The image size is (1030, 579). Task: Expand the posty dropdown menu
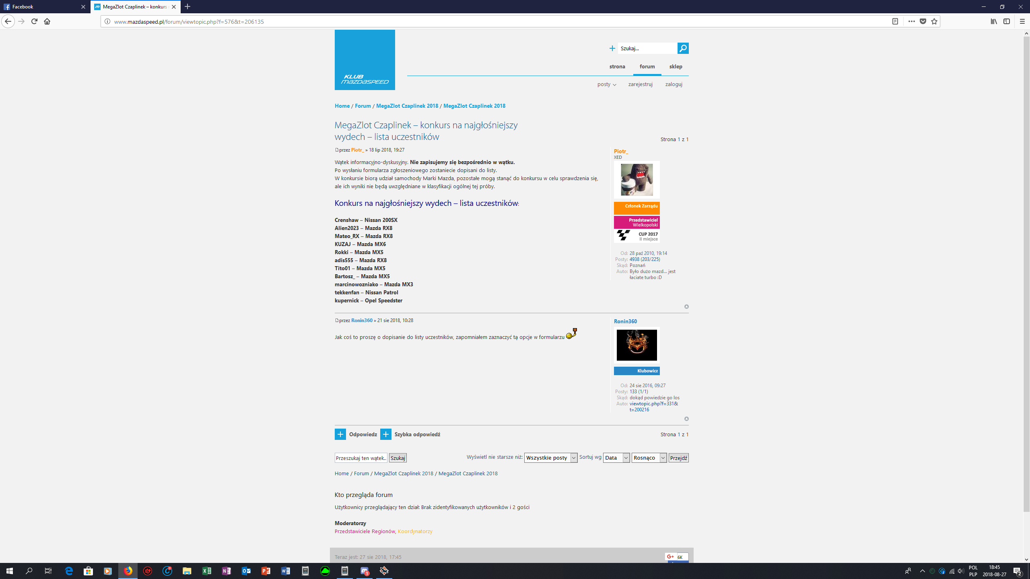tap(606, 84)
